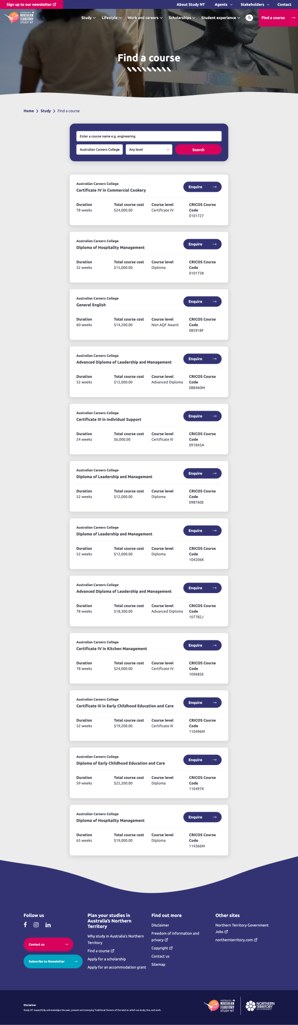
Task: Click the Study NT logo in footer
Action: coord(220,1006)
